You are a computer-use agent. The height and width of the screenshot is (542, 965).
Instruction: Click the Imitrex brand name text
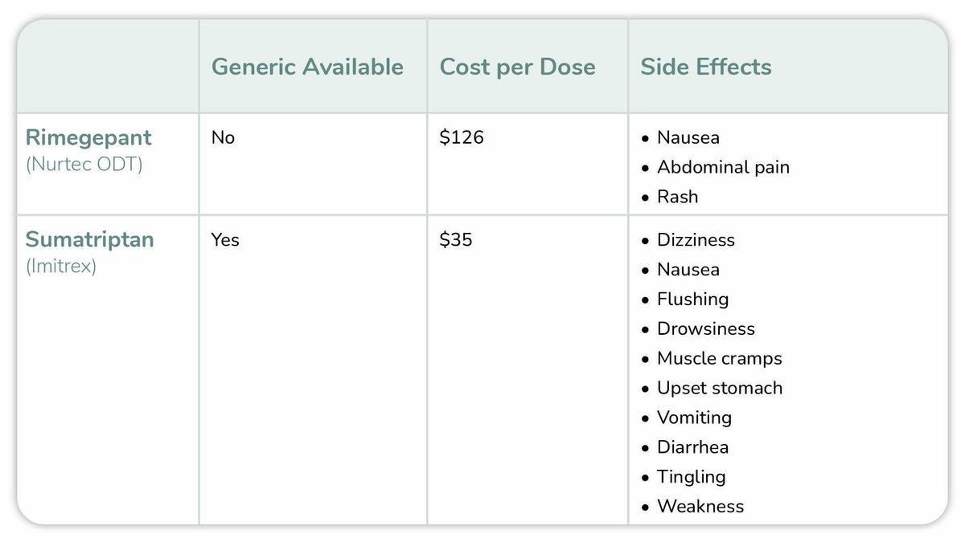[61, 267]
